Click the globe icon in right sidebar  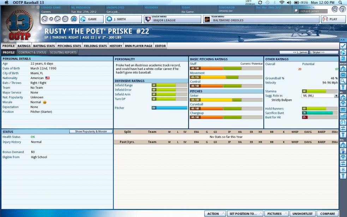tap(343, 52)
